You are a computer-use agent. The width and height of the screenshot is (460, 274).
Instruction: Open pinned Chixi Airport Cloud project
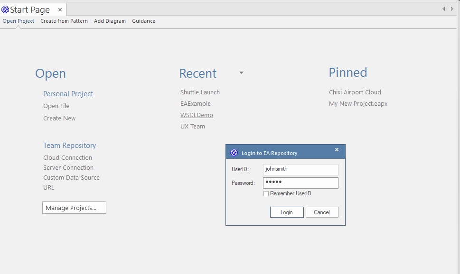click(x=355, y=92)
